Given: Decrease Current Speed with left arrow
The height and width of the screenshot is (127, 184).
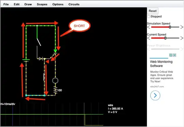Looking at the screenshot, I should tap(149, 38).
